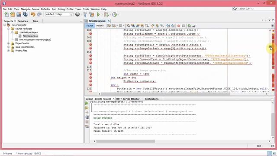This screenshot has width=277, height=156.
Task: Click the Comment code editor icon
Action: 189,26
